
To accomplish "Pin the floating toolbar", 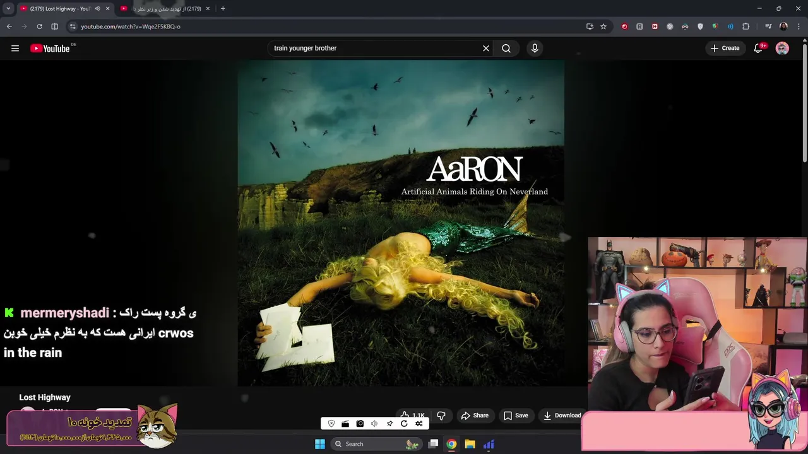I will click(389, 424).
